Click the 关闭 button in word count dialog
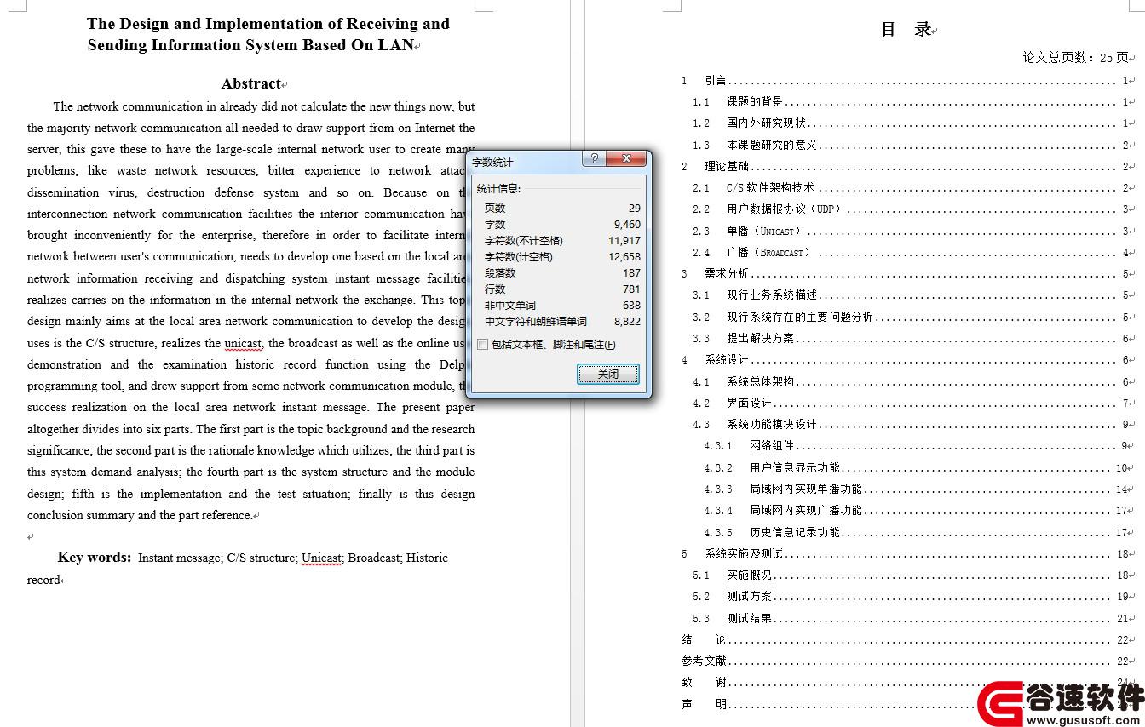 coord(607,374)
